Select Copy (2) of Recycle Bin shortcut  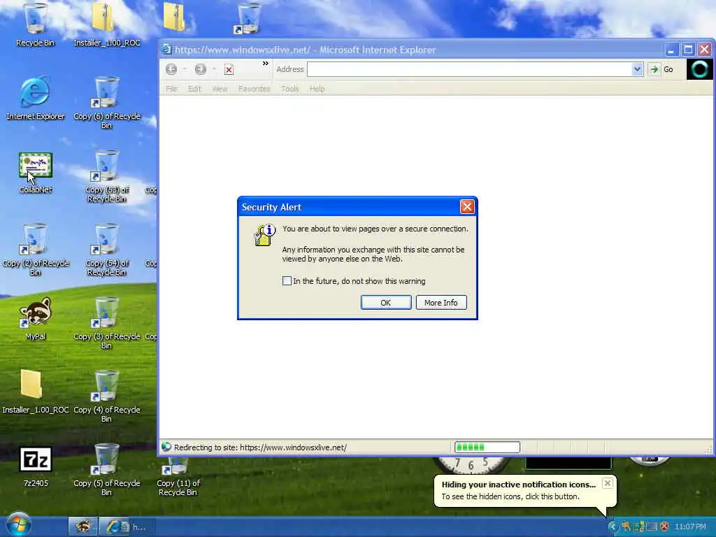pyautogui.click(x=35, y=250)
